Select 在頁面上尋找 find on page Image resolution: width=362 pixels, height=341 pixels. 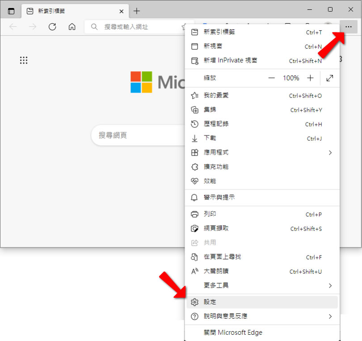click(262, 257)
